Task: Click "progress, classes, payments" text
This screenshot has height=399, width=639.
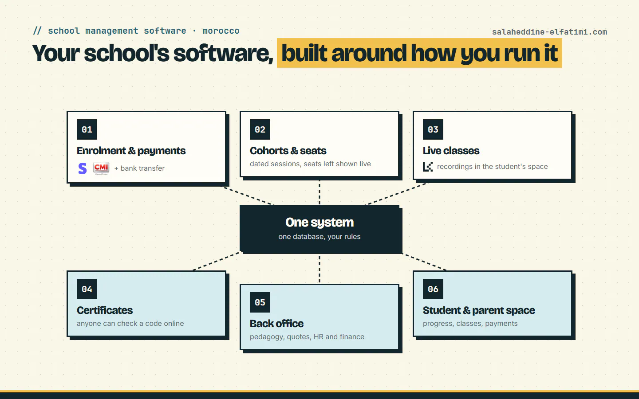Action: (470, 324)
